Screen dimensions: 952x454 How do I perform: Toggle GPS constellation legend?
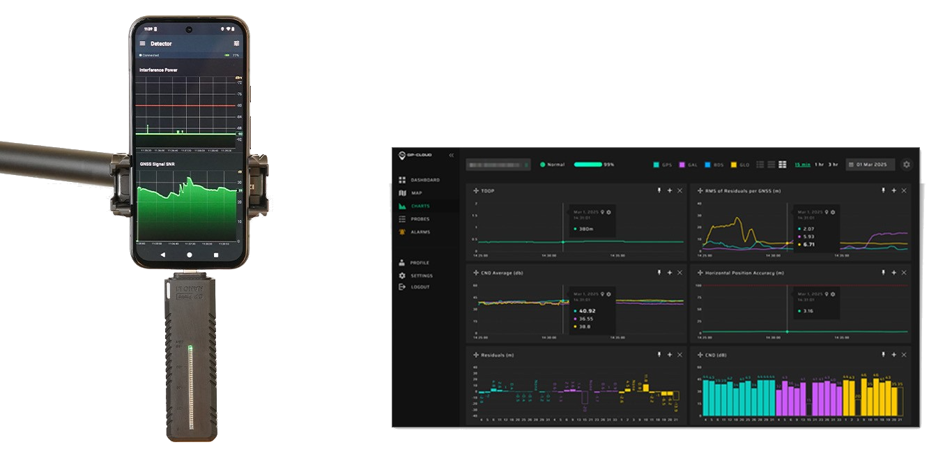661,165
